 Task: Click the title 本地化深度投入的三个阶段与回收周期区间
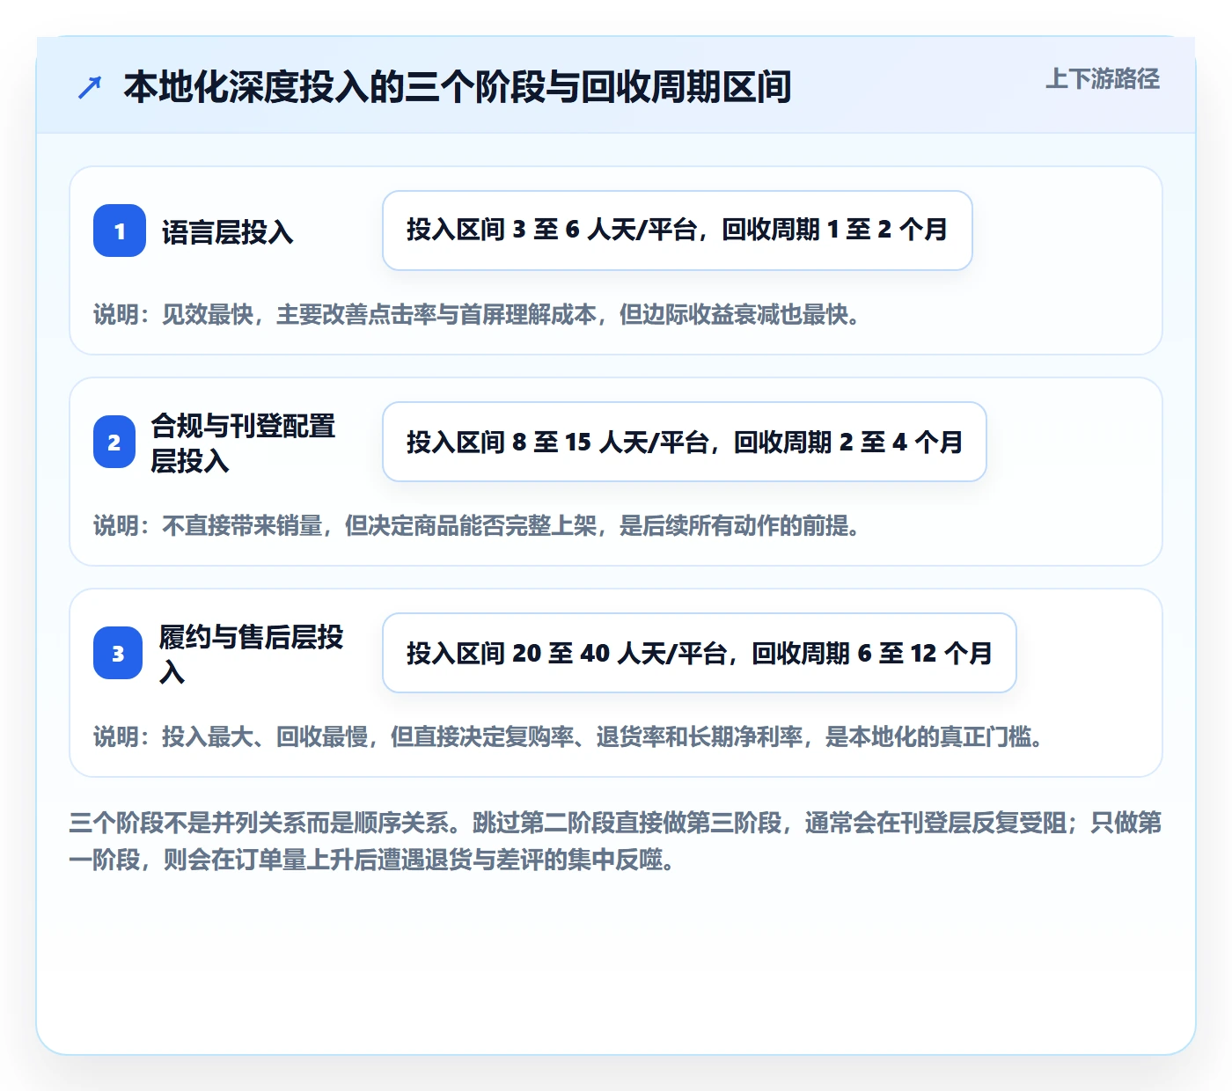(x=458, y=87)
